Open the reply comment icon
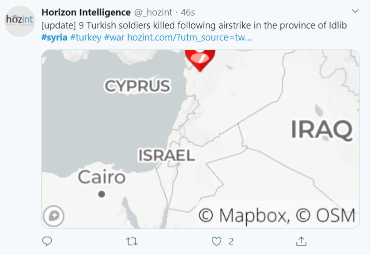Image resolution: width=371 pixels, height=254 pixels. point(47,241)
